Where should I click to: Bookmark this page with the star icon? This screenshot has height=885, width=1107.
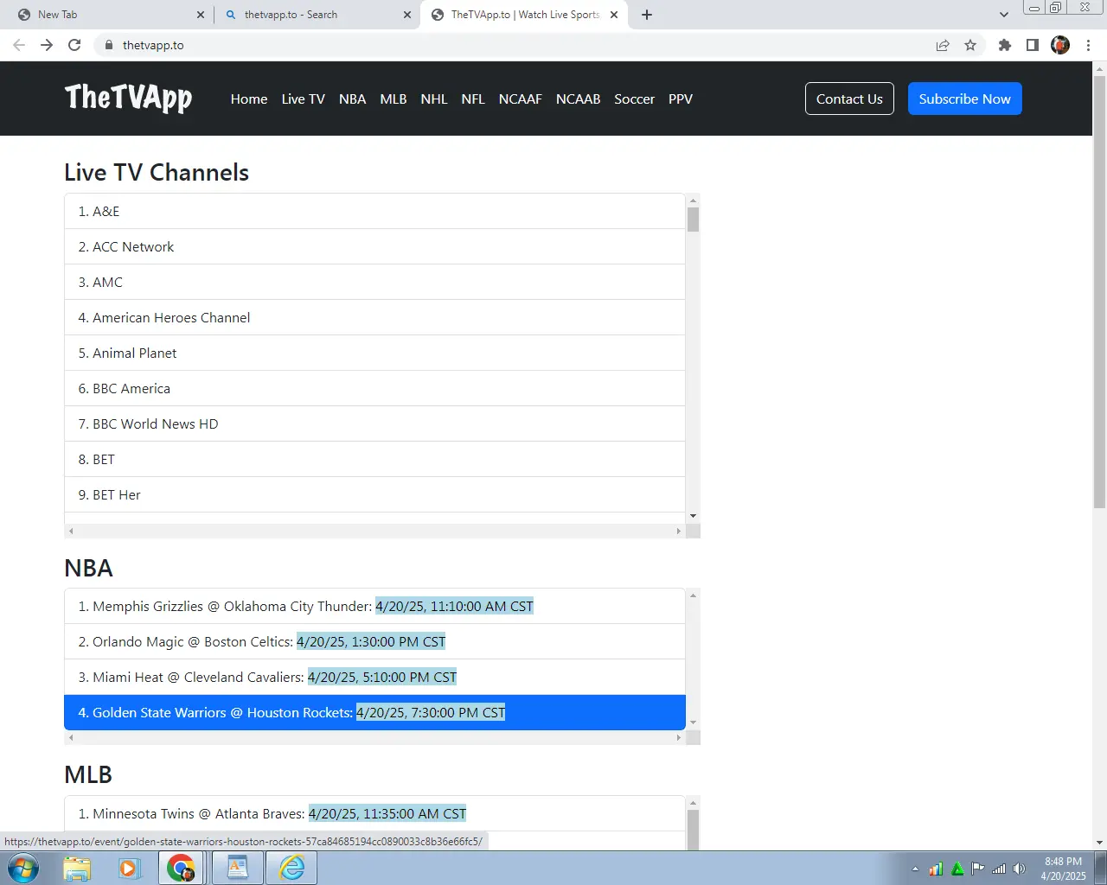point(970,45)
